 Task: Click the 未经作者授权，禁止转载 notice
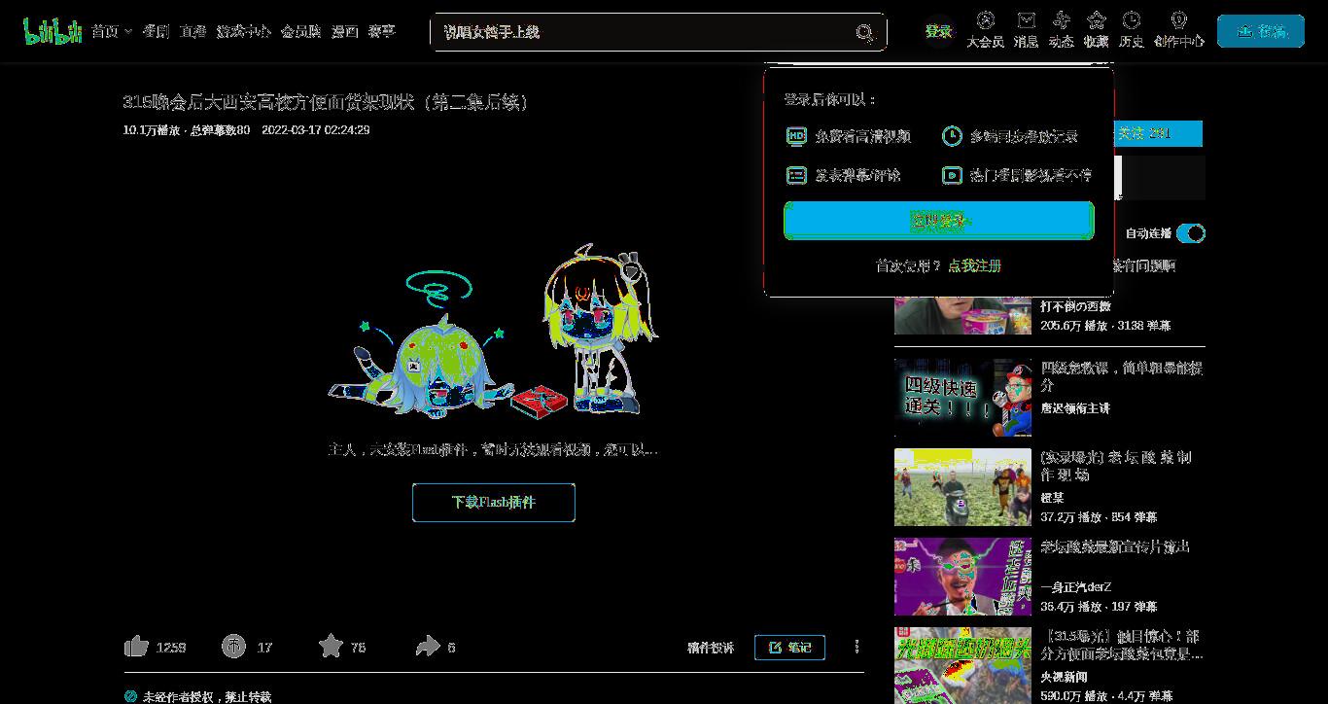207,697
